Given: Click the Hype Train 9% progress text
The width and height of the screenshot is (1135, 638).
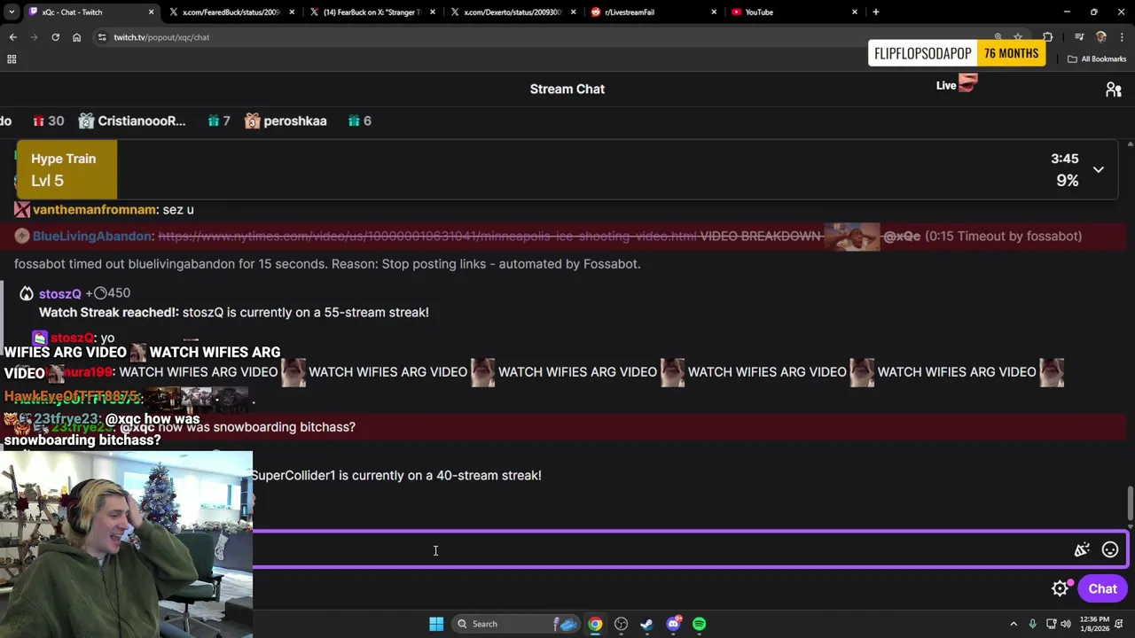Looking at the screenshot, I should pyautogui.click(x=1068, y=181).
